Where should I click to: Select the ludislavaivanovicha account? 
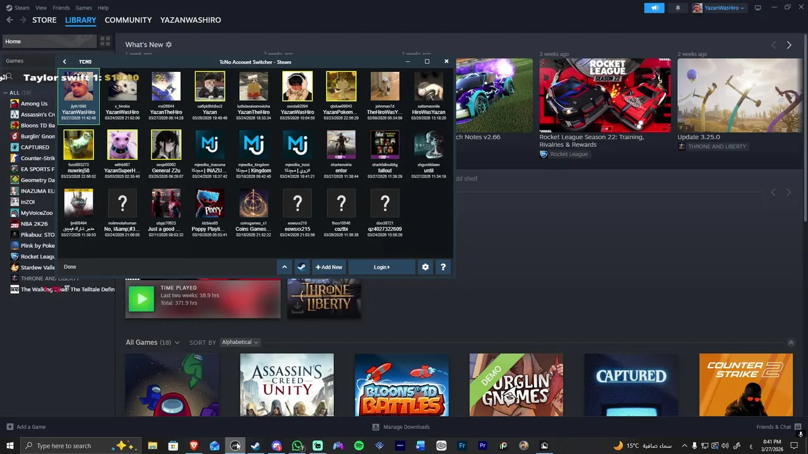point(253,96)
